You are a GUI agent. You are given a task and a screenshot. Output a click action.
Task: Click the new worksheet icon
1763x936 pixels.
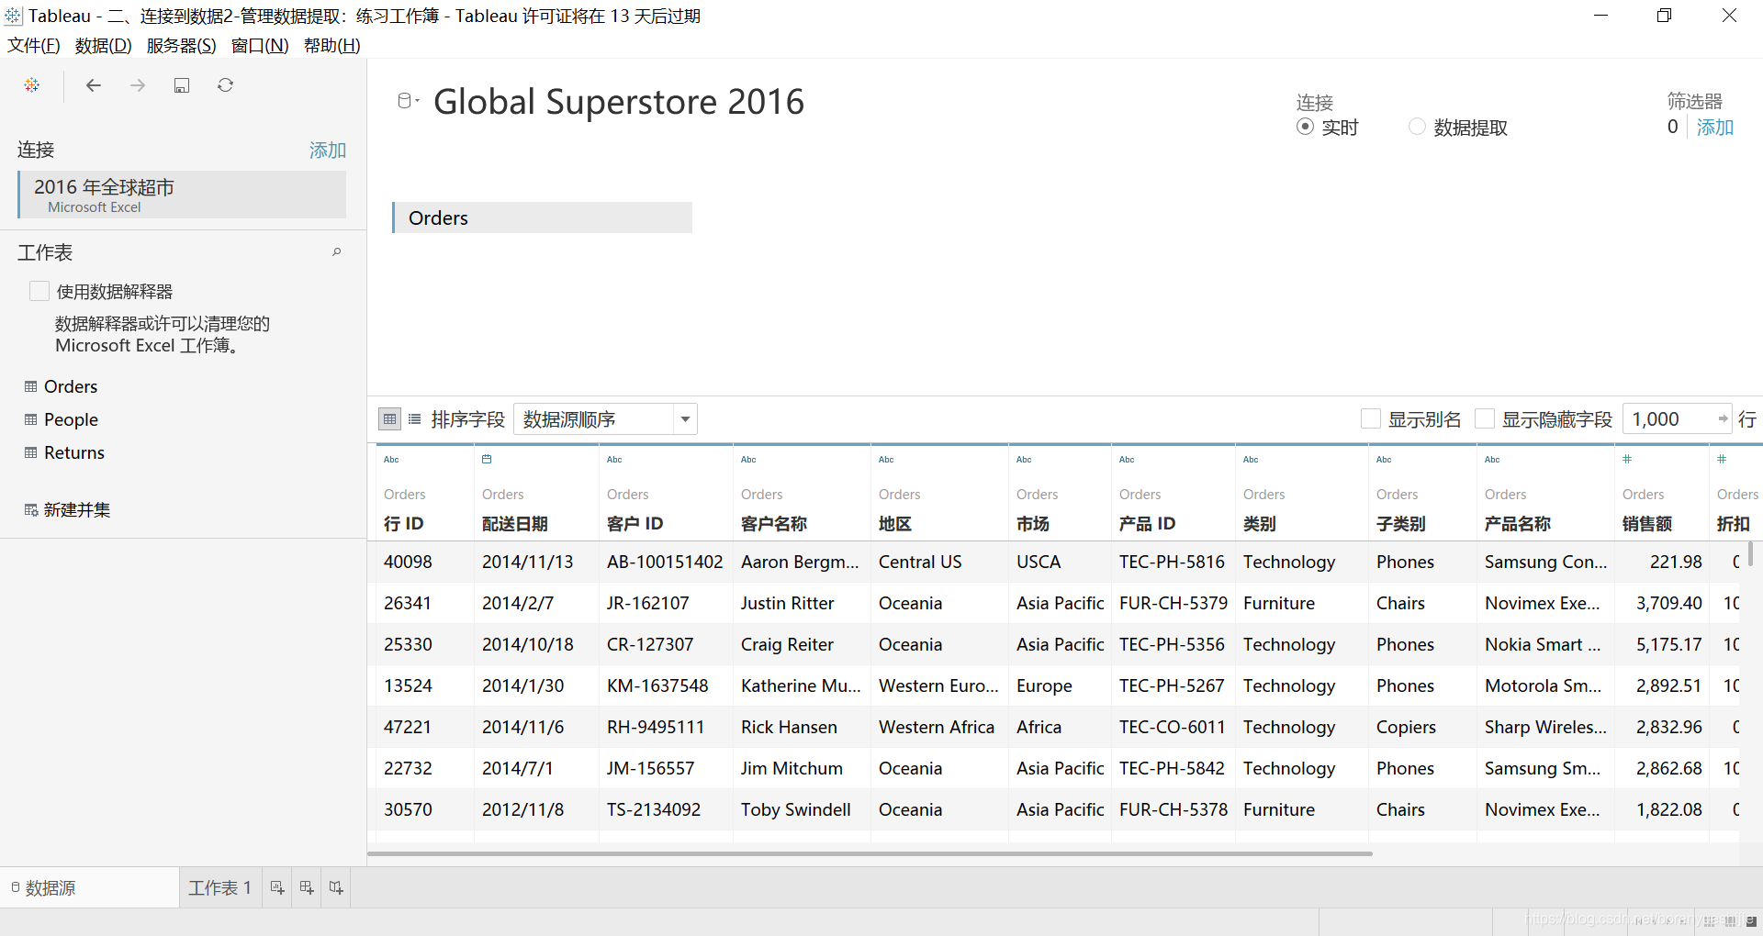click(x=277, y=887)
